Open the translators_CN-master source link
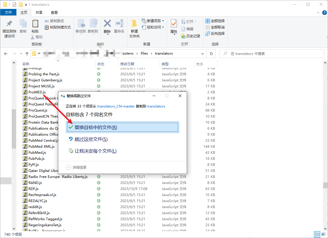The image size is (328, 238). click(116, 106)
